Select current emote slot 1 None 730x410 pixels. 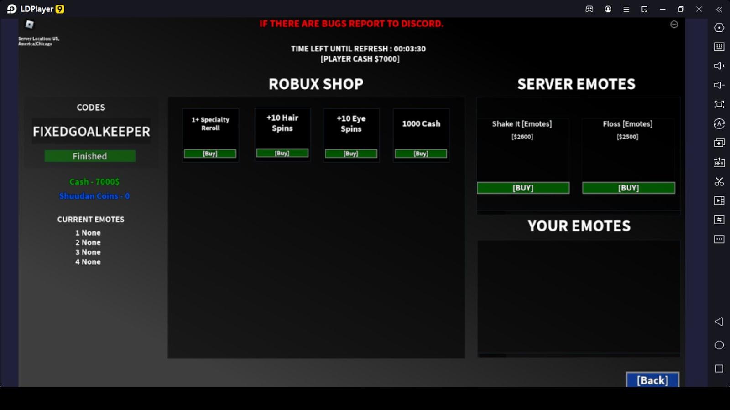coord(88,233)
